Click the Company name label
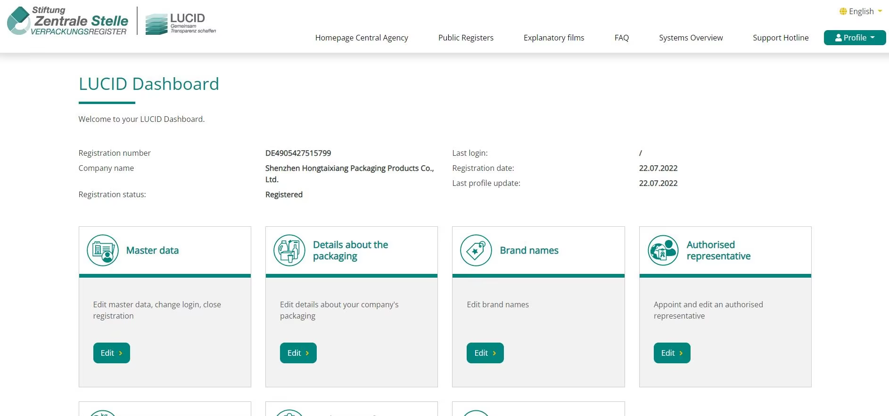The width and height of the screenshot is (889, 416). tap(106, 168)
